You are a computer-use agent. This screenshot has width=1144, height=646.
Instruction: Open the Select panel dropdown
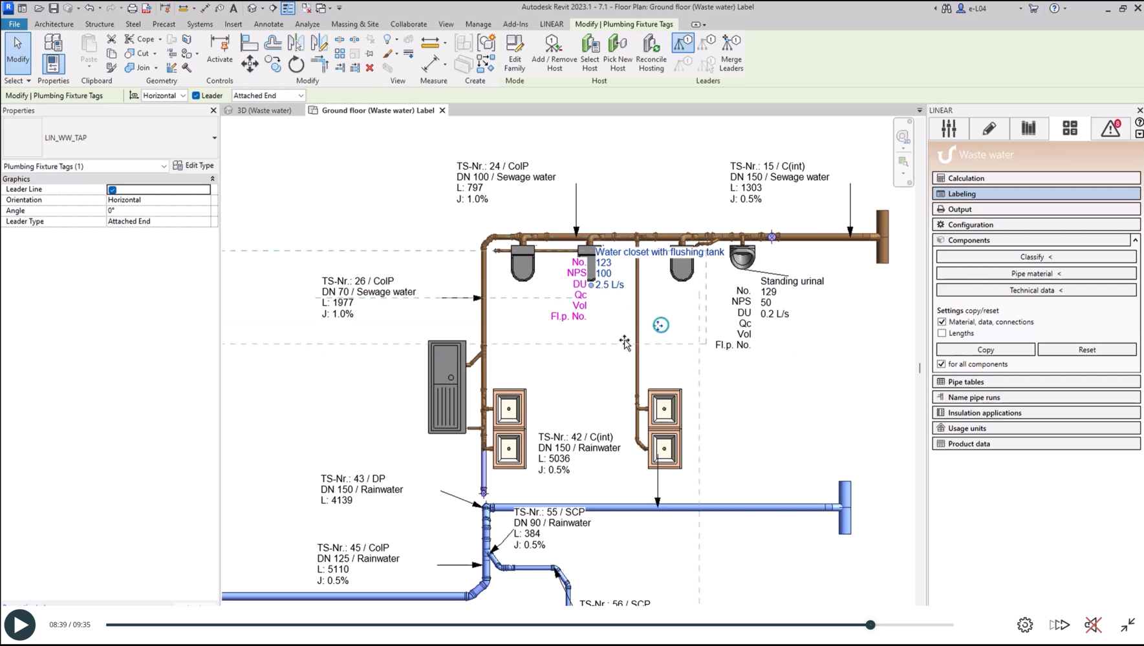click(18, 81)
